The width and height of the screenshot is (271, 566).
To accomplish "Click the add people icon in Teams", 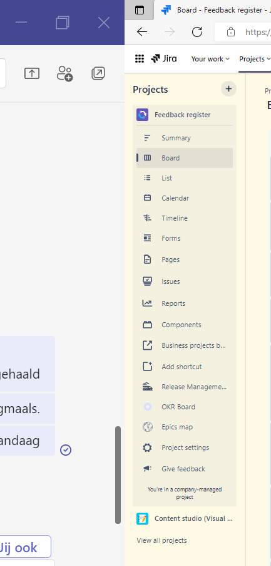I will tap(65, 73).
